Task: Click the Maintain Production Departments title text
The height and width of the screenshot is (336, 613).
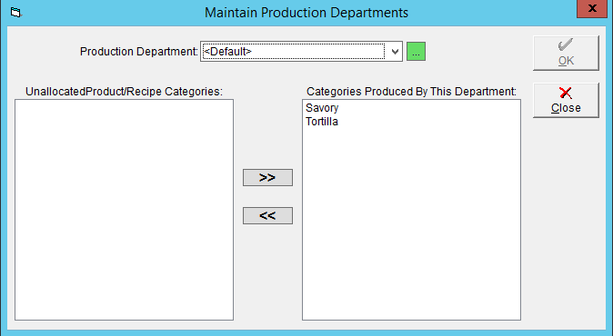Action: pos(306,13)
